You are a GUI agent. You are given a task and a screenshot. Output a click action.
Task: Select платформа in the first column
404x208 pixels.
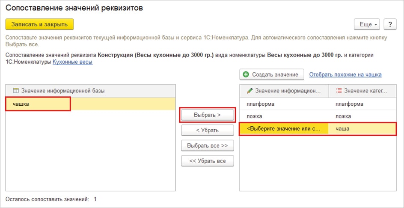(260, 104)
